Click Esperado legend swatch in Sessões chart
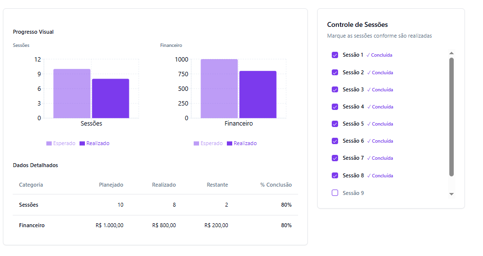Image resolution: width=483 pixels, height=256 pixels. pyautogui.click(x=49, y=144)
